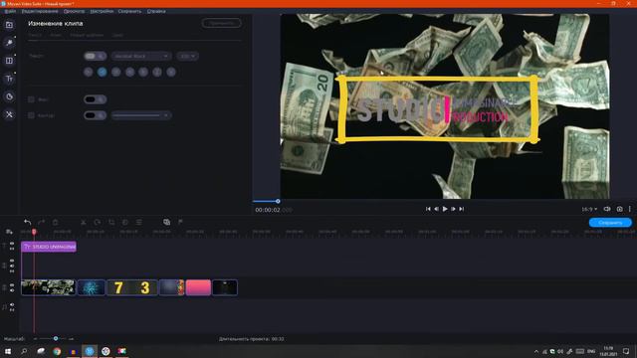Screen dimensions: 637x358
Task: Step back one frame in preview
Action: [436, 209]
